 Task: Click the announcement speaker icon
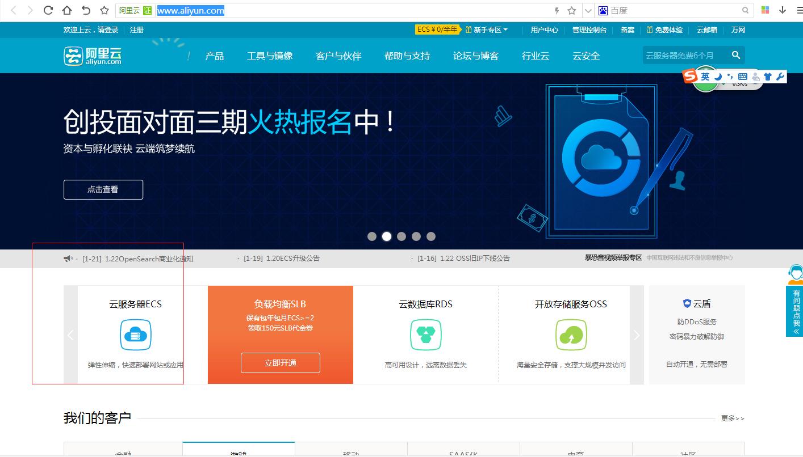tap(67, 258)
